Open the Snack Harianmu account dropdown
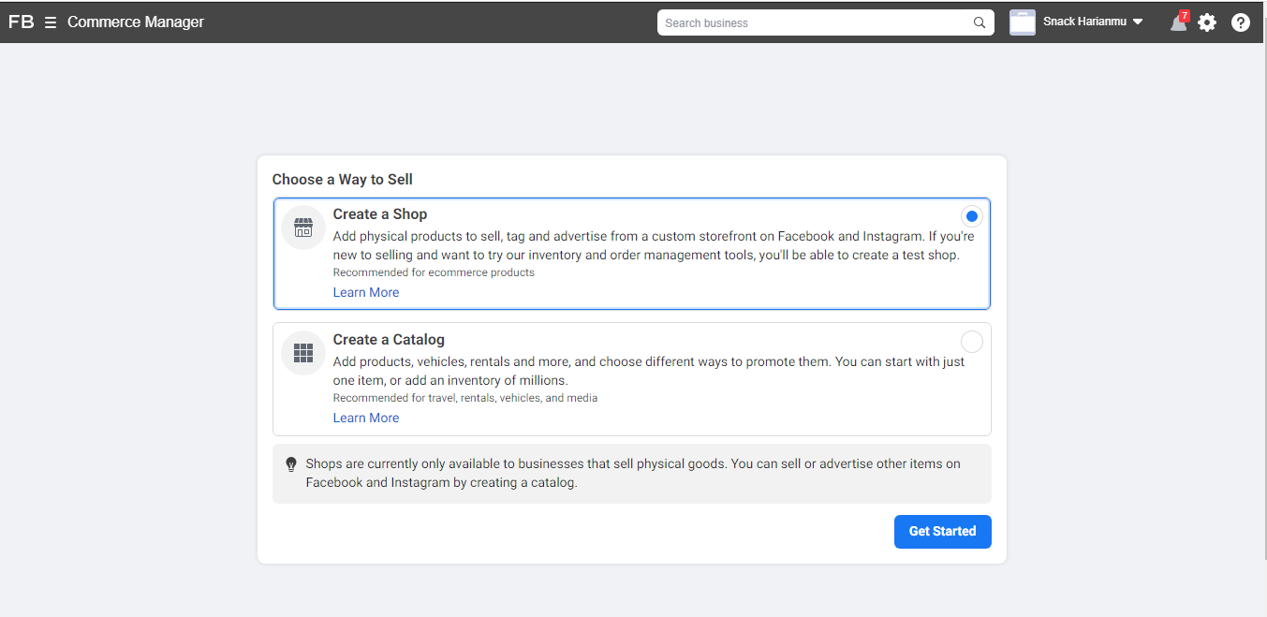The image size is (1267, 617). (x=1094, y=22)
